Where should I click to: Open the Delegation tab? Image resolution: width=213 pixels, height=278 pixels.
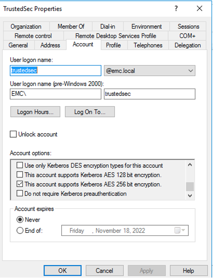pos(187,45)
